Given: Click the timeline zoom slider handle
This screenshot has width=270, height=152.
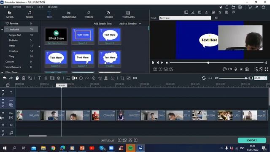Looking at the screenshot, I should (x=246, y=78).
